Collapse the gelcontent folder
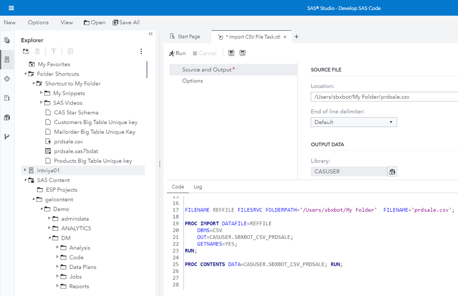This screenshot has width=458, height=296. click(x=33, y=199)
